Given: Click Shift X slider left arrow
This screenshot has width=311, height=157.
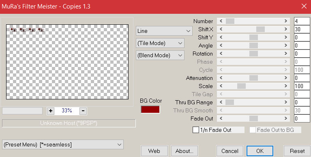Looking at the screenshot, I should coord(221,29).
